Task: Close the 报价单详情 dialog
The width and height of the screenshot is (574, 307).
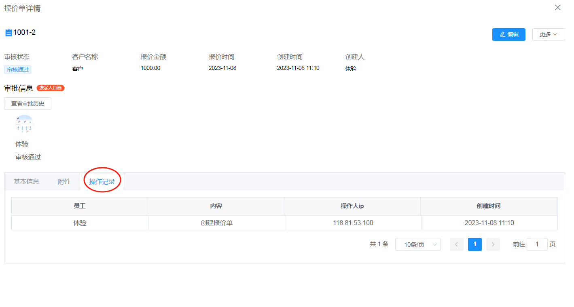Action: (x=557, y=8)
